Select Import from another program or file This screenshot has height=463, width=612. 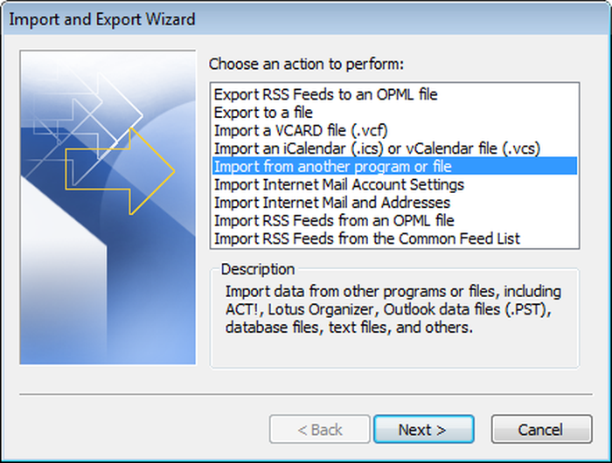(x=394, y=166)
